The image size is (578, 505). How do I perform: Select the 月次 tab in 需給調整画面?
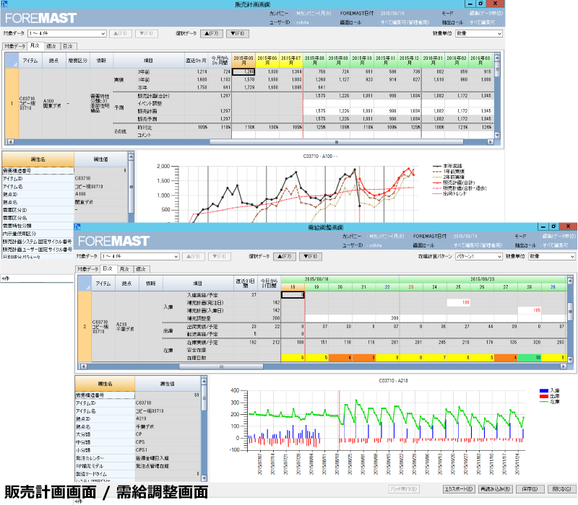pyautogui.click(x=124, y=268)
